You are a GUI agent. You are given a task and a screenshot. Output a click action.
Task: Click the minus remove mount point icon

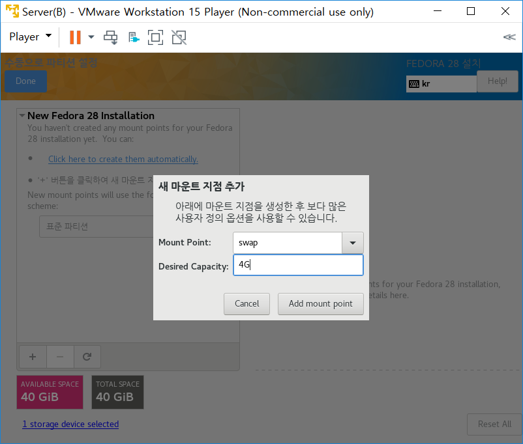60,357
